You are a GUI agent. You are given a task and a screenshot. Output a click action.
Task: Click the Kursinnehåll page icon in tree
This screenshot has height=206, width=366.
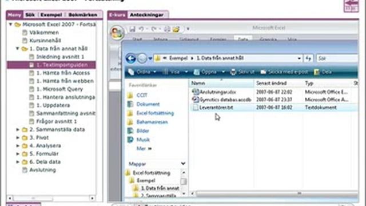tap(25, 41)
